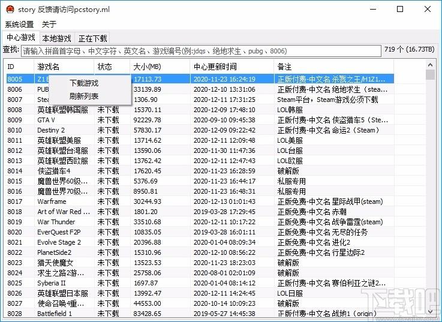442x322 pixels.
Task: Sort by the ID column header
Action: 20,67
